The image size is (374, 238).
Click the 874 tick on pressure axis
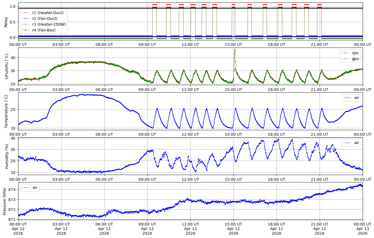pyautogui.click(x=13, y=190)
